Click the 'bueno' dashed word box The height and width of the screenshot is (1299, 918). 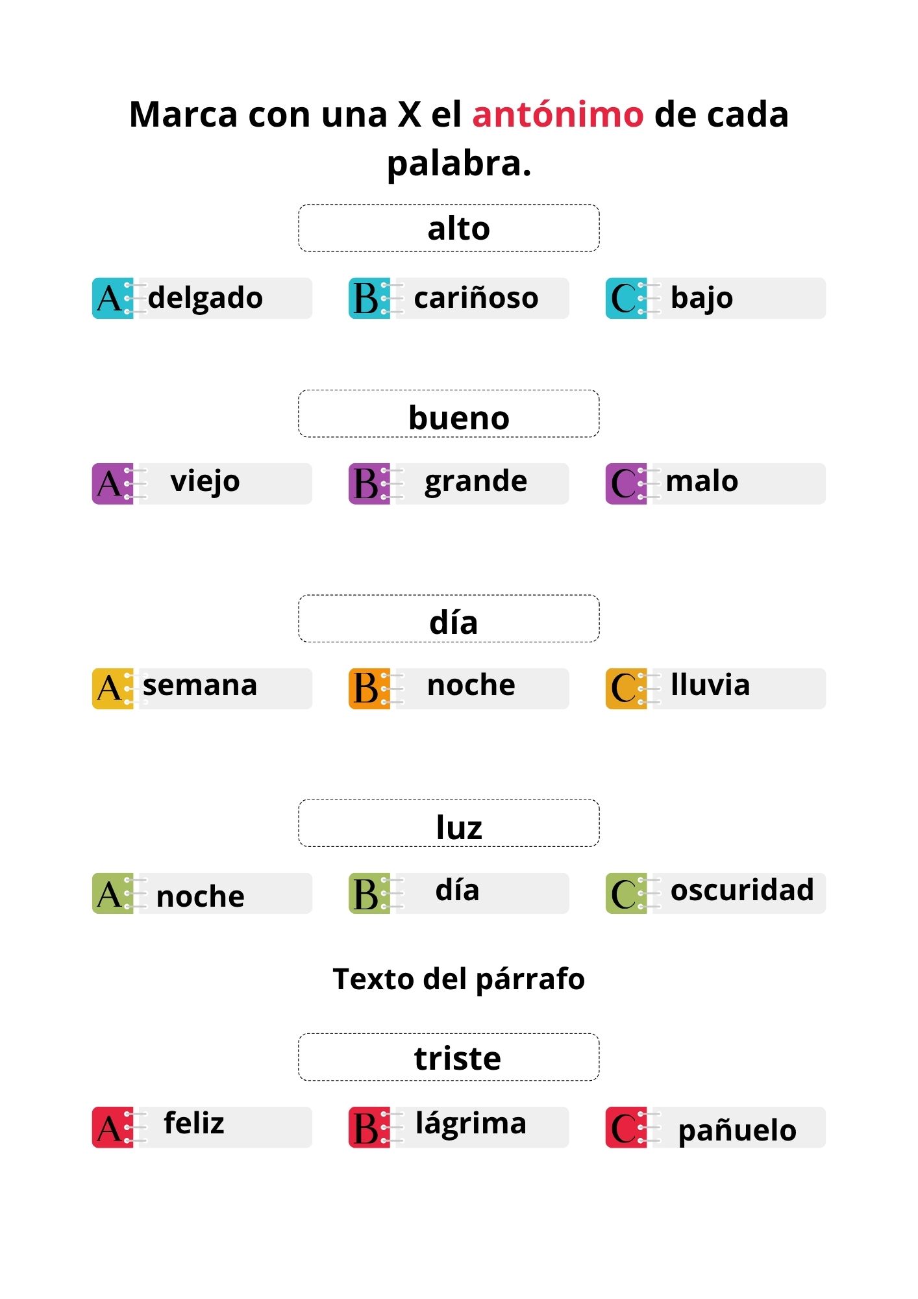pos(449,414)
